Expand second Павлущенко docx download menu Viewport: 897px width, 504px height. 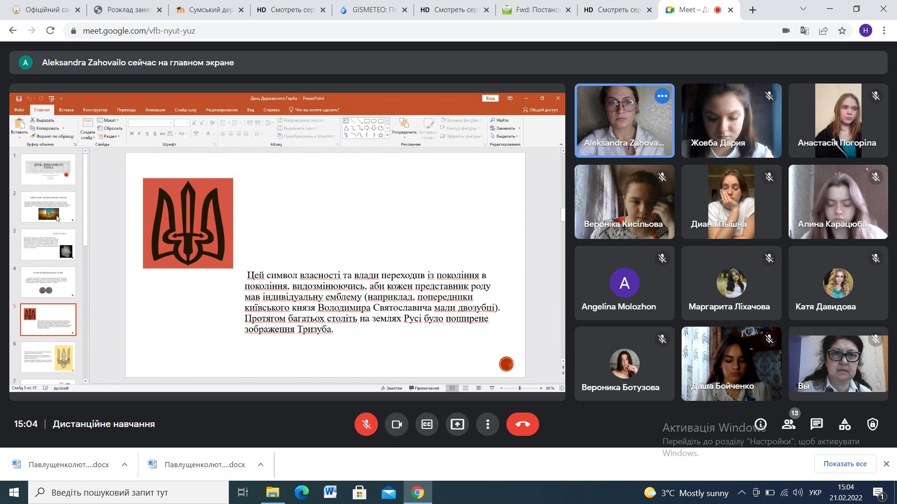[261, 464]
